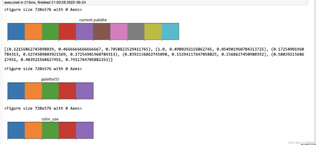Click the blue swatch in palette(5)
The height and width of the screenshot is (145, 316).
[x=16, y=91]
